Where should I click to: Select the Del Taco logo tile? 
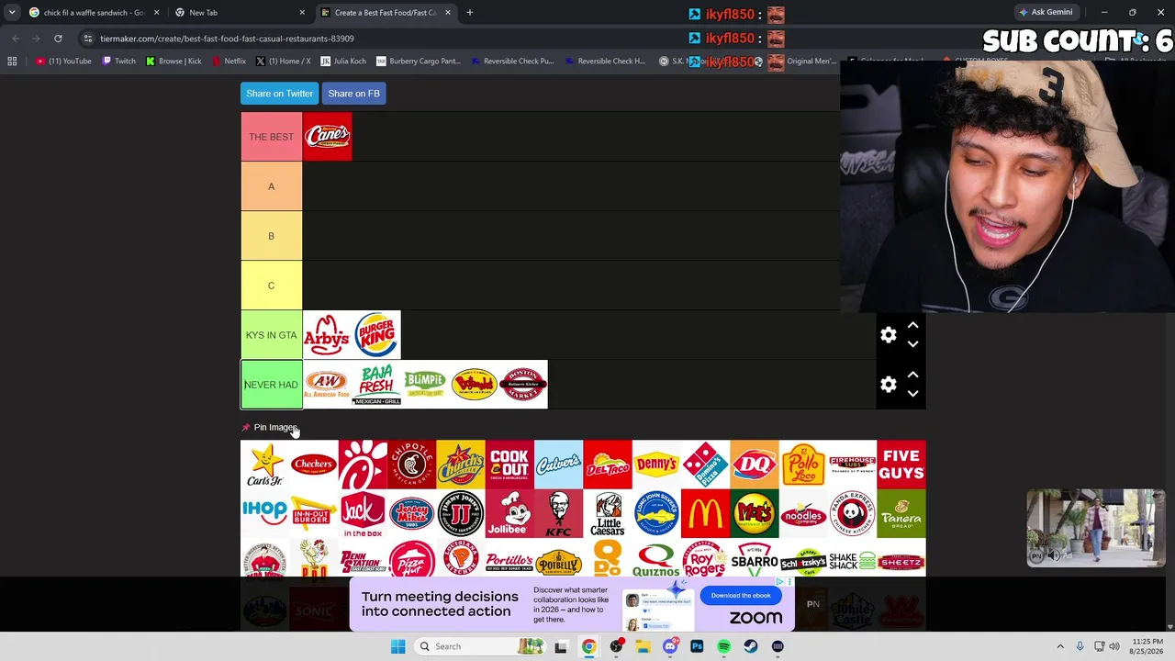608,465
